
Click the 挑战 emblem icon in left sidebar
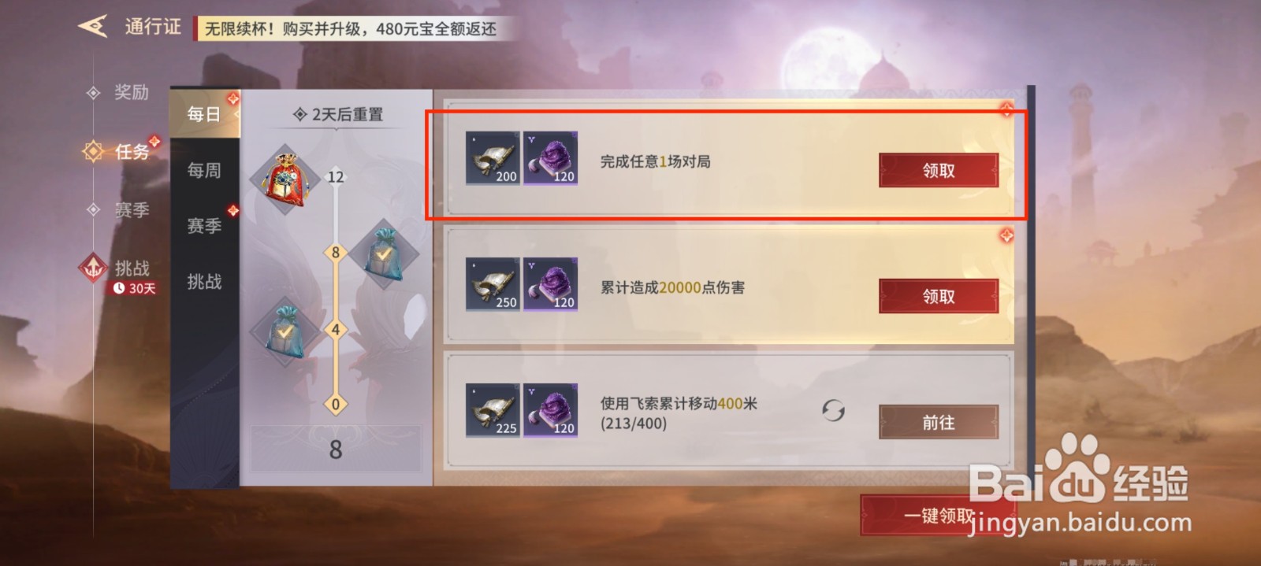pos(93,268)
